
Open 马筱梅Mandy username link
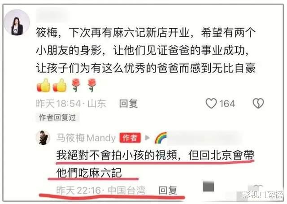point(86,138)
